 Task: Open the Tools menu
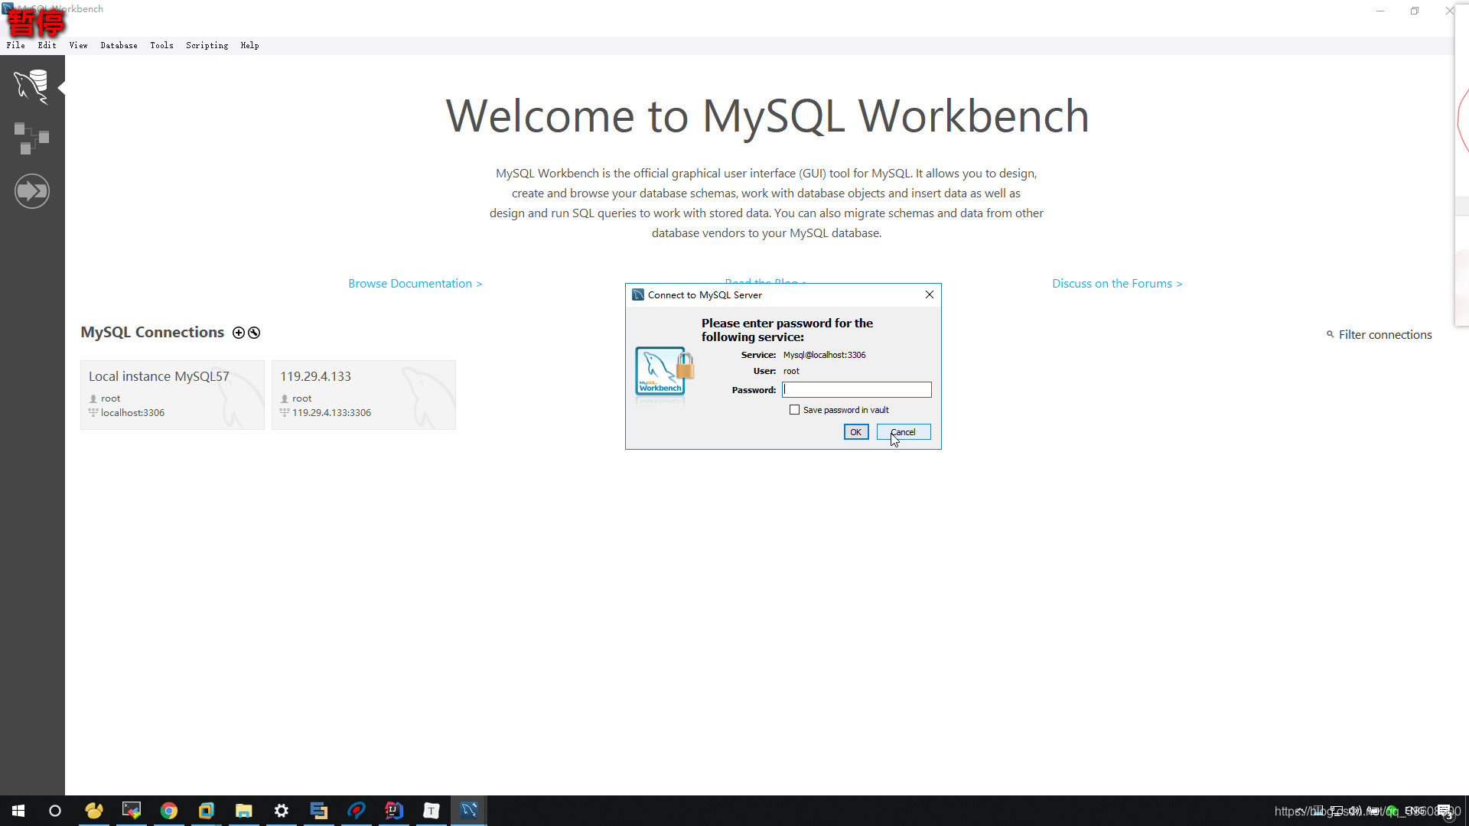point(161,45)
